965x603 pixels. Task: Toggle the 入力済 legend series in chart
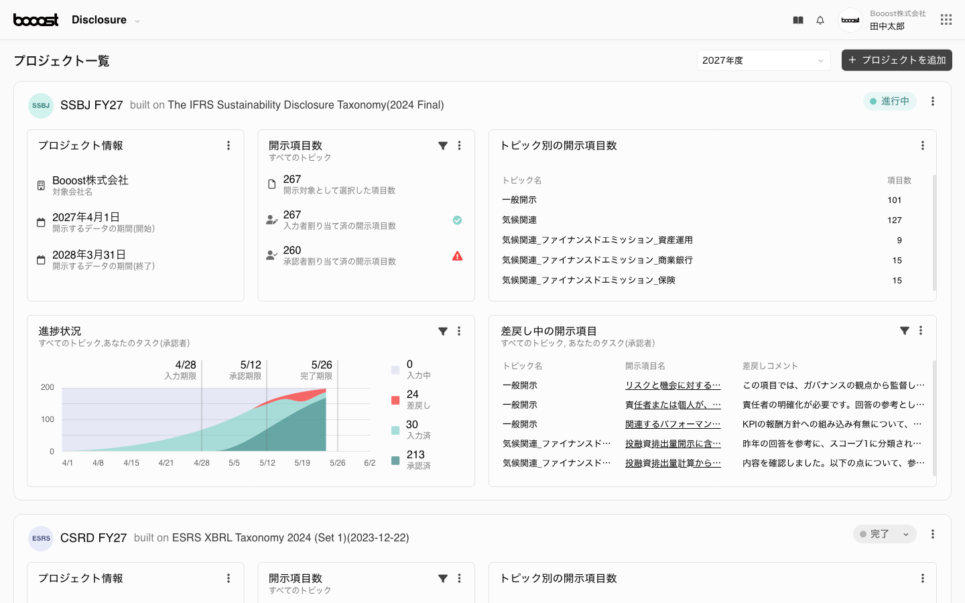pyautogui.click(x=395, y=430)
